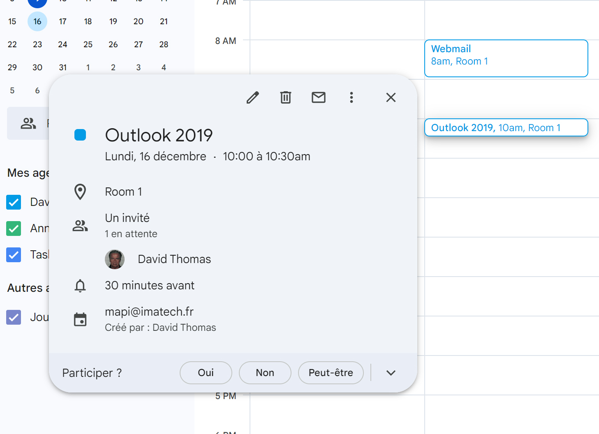Expand the RSVP options chevron
Image resolution: width=599 pixels, height=434 pixels.
click(x=391, y=373)
